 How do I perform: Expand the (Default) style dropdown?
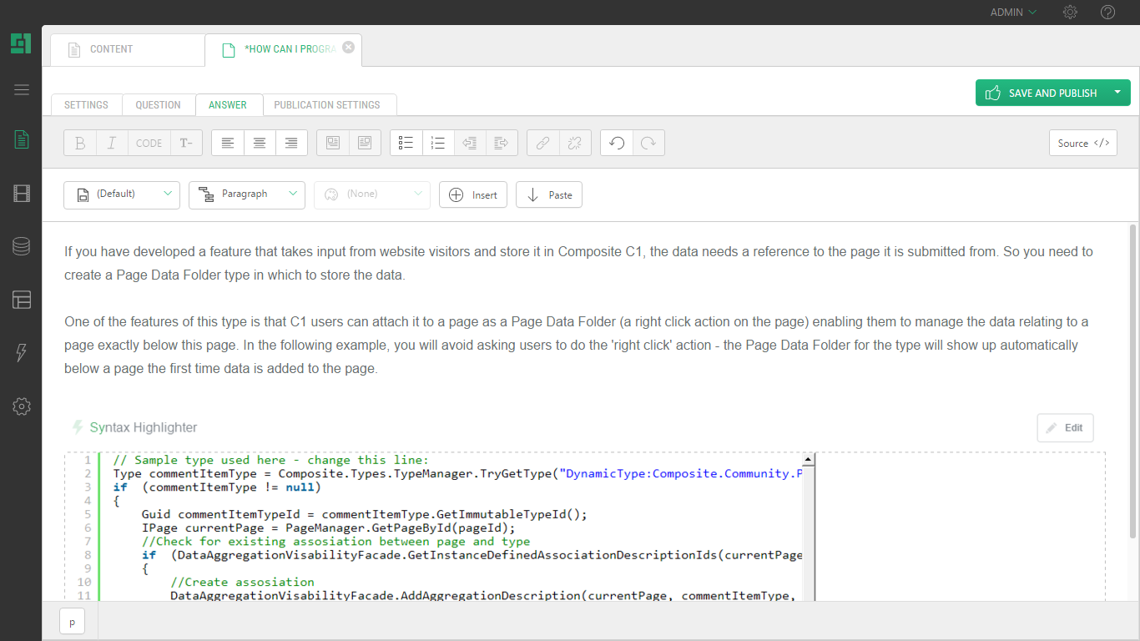coord(122,194)
